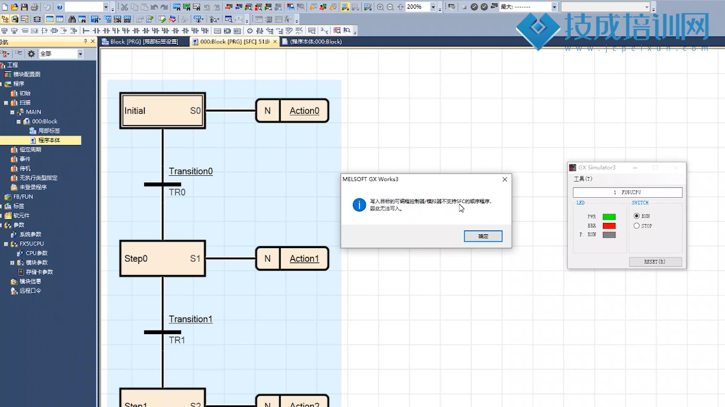Viewport: 725px width, 407px height.
Task: Toggle the navigation tree view icon in the second toolbar
Action: tap(5, 19)
